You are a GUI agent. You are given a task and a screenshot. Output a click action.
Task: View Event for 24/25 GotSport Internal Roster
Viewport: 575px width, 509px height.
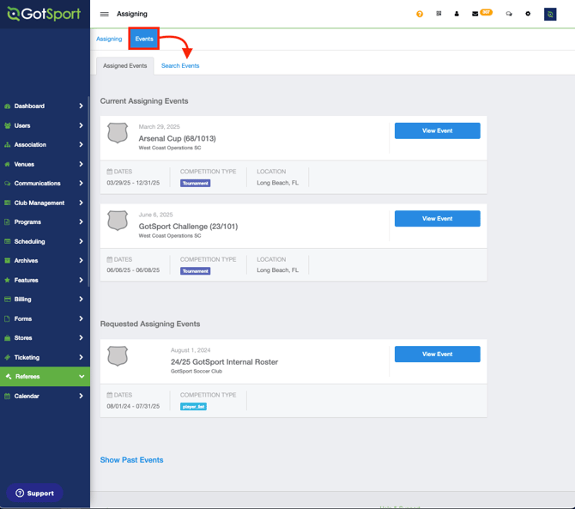click(x=437, y=354)
